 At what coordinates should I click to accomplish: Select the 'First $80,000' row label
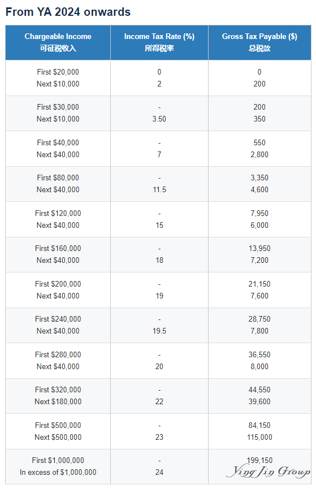[x=58, y=178]
